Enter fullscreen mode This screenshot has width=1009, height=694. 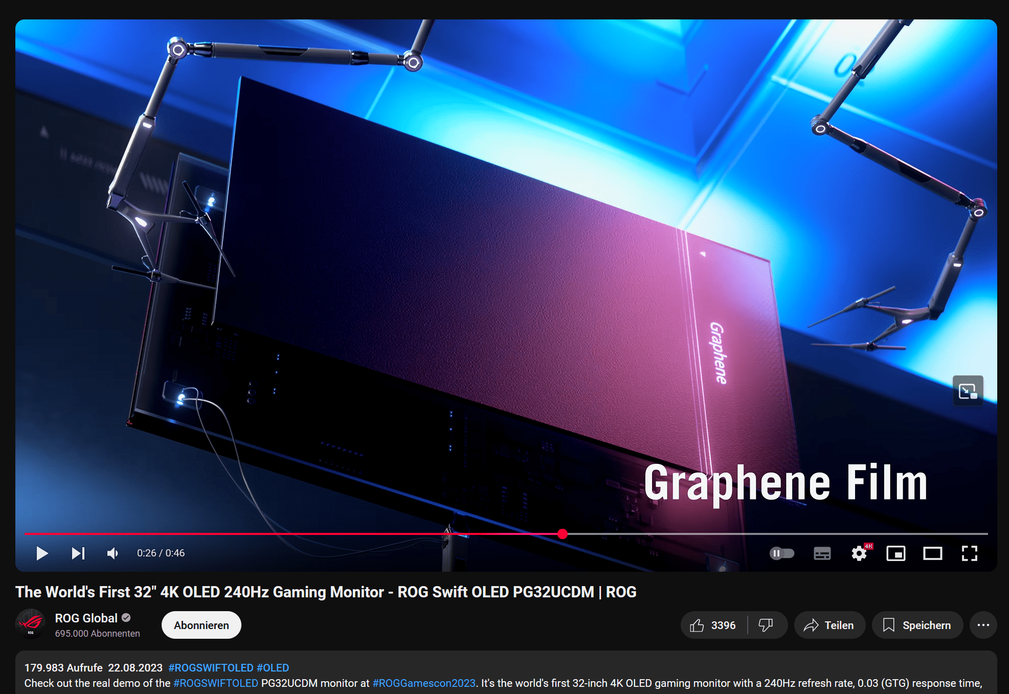coord(970,553)
